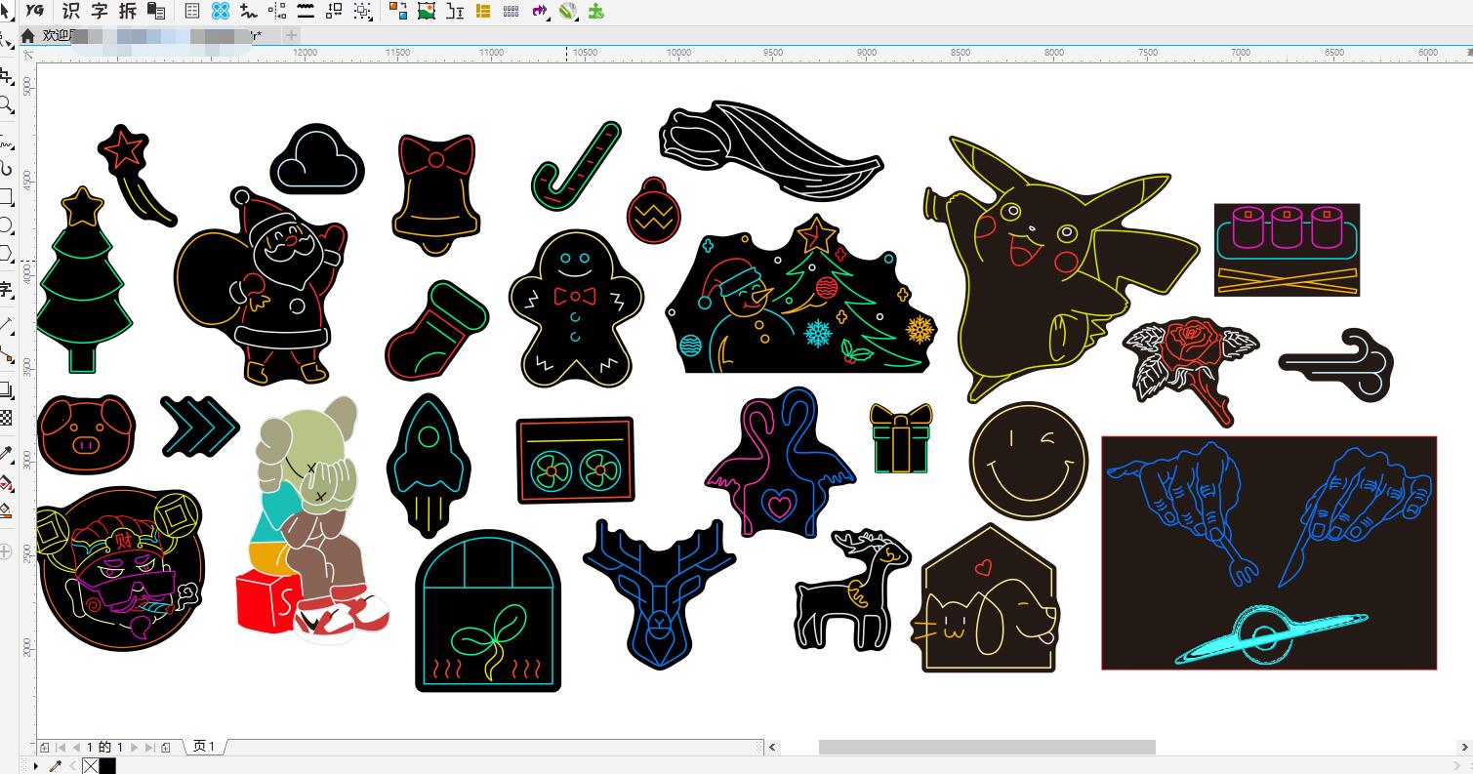Screen dimensions: 1473x774
Task: Select the gingerbread man neon sticker
Action: tap(576, 307)
